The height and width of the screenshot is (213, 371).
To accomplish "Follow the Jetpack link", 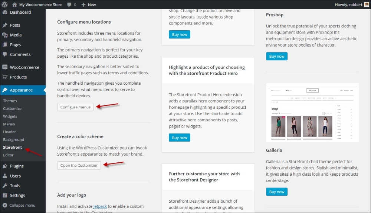I will click(x=100, y=206).
